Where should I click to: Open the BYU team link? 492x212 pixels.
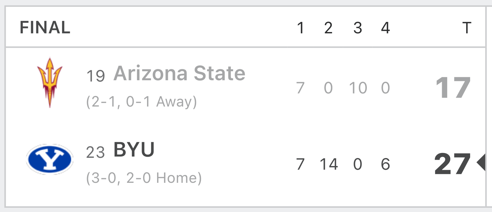[x=134, y=150]
